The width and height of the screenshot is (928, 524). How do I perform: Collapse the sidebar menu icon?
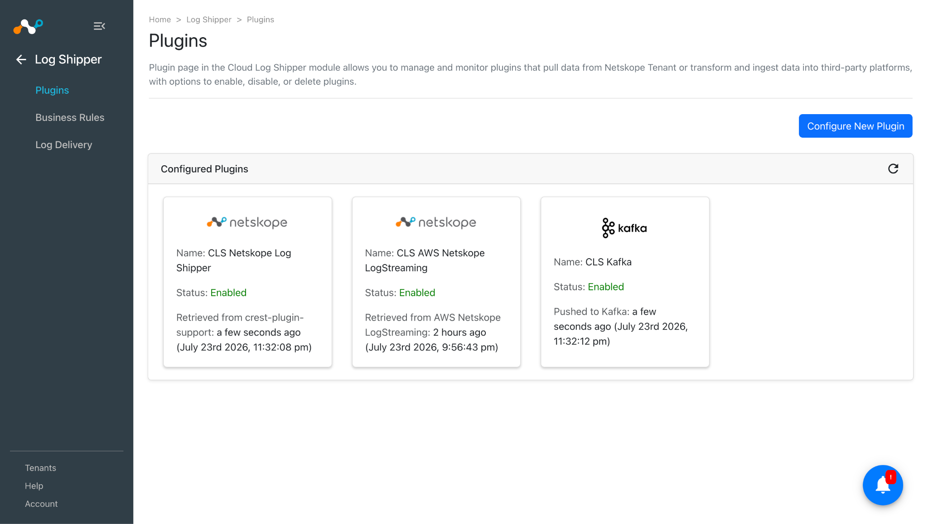[99, 26]
